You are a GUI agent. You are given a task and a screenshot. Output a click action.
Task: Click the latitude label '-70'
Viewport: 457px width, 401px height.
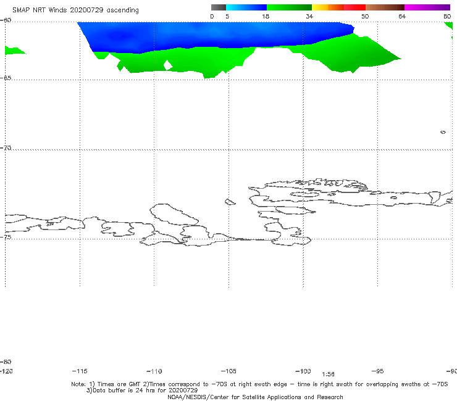tap(6, 148)
